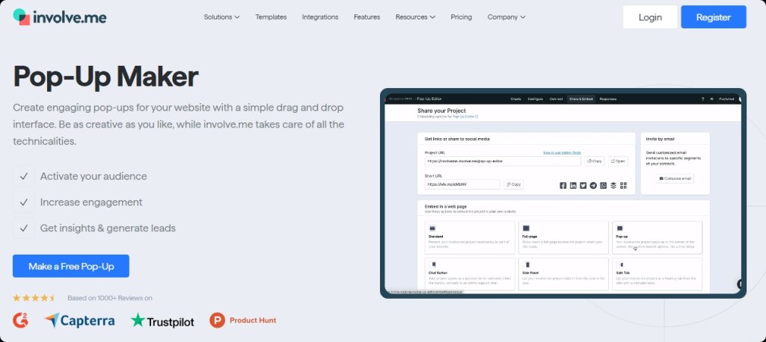Open the Product Hunt logo
This screenshot has height=342, width=766.
[x=243, y=320]
